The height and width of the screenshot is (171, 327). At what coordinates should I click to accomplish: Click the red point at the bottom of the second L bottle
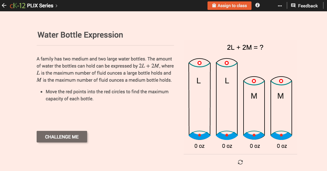pos(226,135)
